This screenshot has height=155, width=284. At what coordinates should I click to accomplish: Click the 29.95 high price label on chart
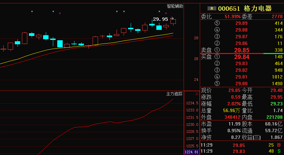[160, 19]
